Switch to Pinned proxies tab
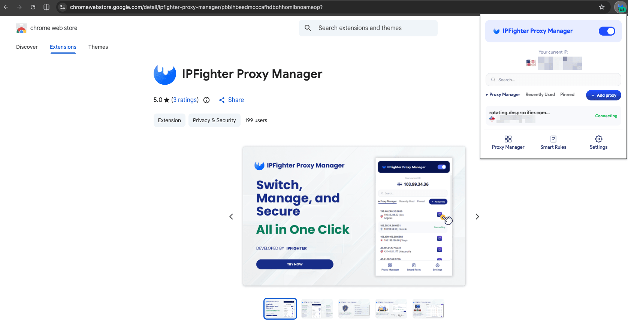Image resolution: width=628 pixels, height=326 pixels. (x=567, y=95)
